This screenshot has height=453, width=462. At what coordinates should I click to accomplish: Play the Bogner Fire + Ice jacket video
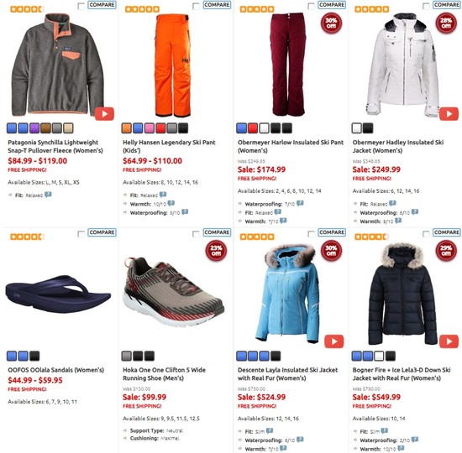click(x=449, y=341)
